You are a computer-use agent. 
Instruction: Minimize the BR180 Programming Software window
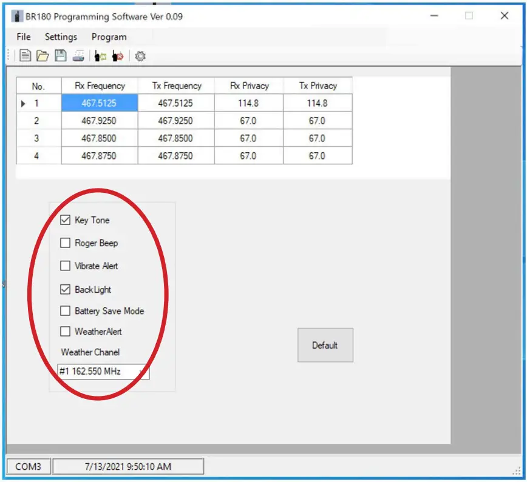[434, 16]
